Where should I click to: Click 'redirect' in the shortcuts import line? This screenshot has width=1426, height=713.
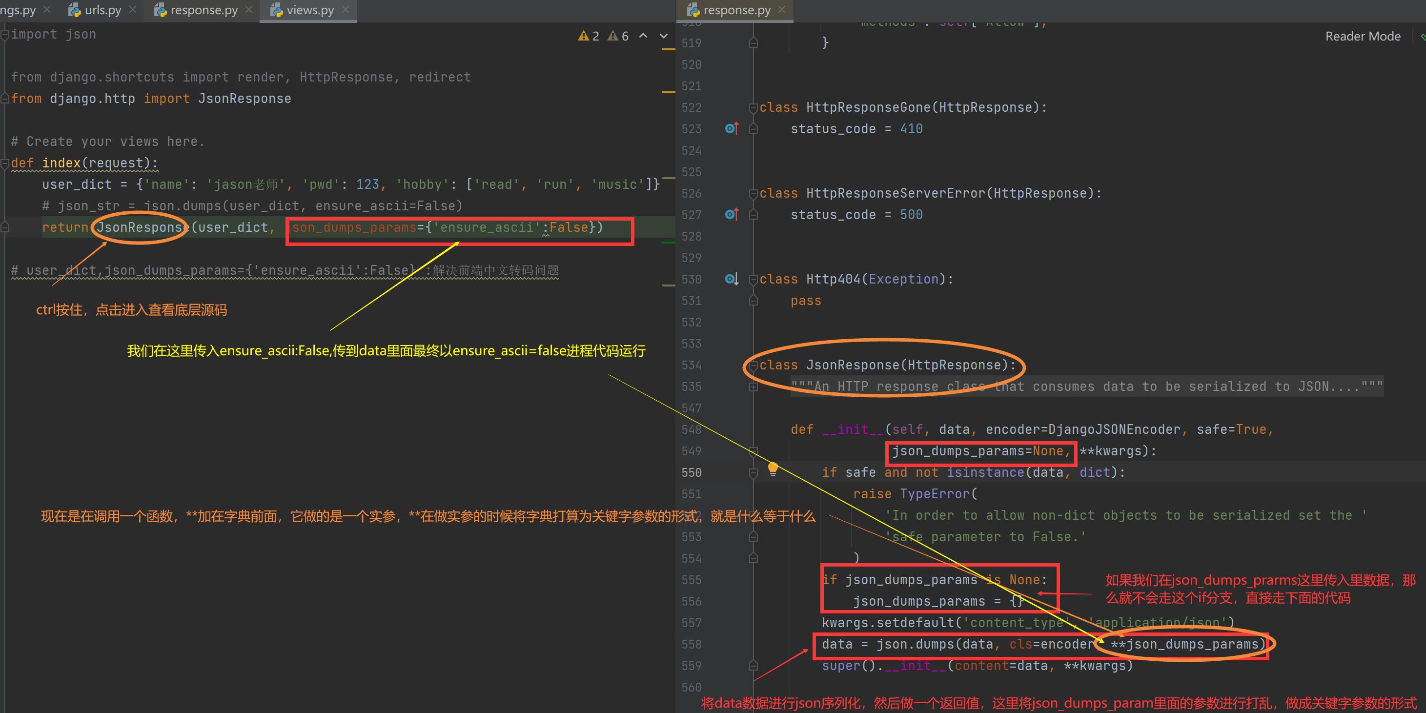pyautogui.click(x=440, y=77)
